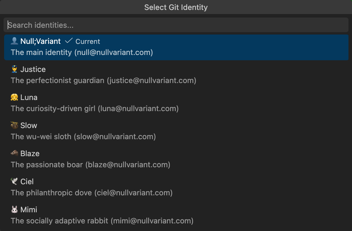This screenshot has height=231, width=352.
Task: Choose the Null;Variant identity name
Action: [x=40, y=41]
